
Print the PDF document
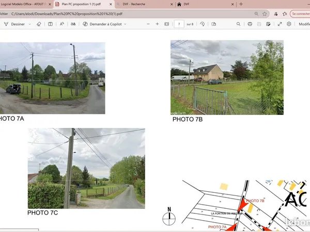click(250, 24)
